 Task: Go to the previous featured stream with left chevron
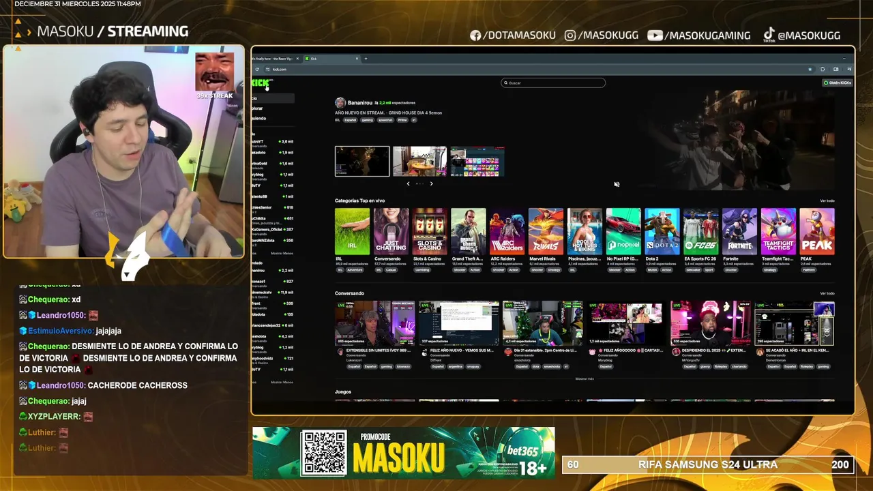(x=408, y=183)
